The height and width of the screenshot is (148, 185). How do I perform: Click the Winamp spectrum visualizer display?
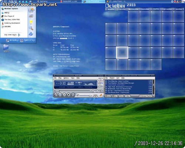(x=90, y=84)
